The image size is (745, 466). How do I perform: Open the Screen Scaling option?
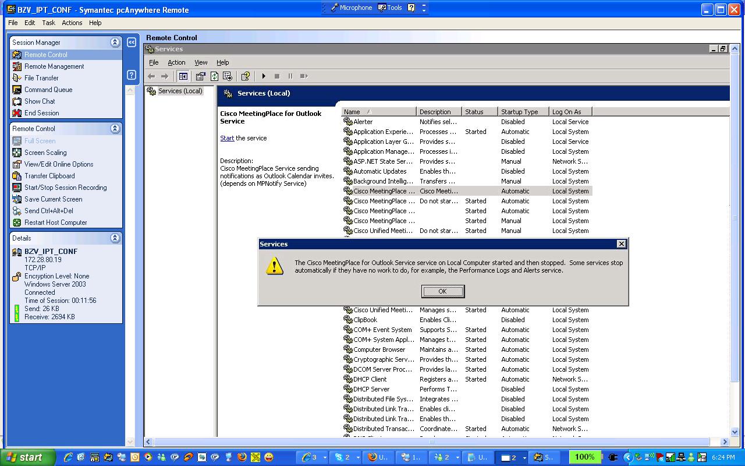[x=45, y=153]
